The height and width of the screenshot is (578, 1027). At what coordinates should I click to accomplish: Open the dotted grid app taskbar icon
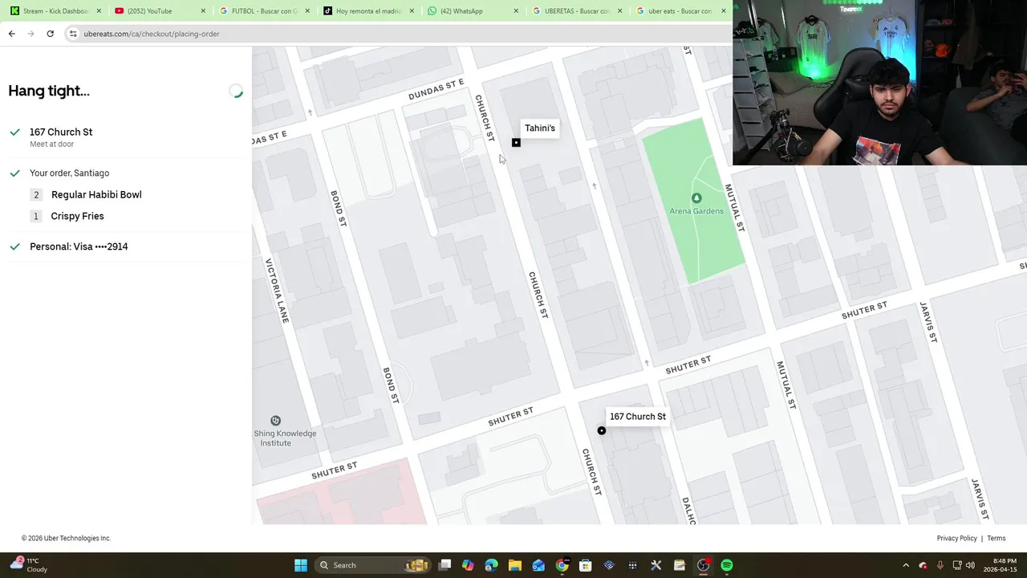pyautogui.click(x=632, y=565)
